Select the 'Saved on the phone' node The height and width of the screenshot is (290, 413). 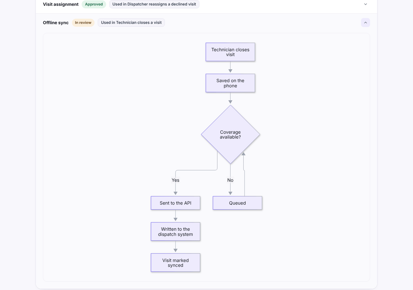[x=230, y=83]
